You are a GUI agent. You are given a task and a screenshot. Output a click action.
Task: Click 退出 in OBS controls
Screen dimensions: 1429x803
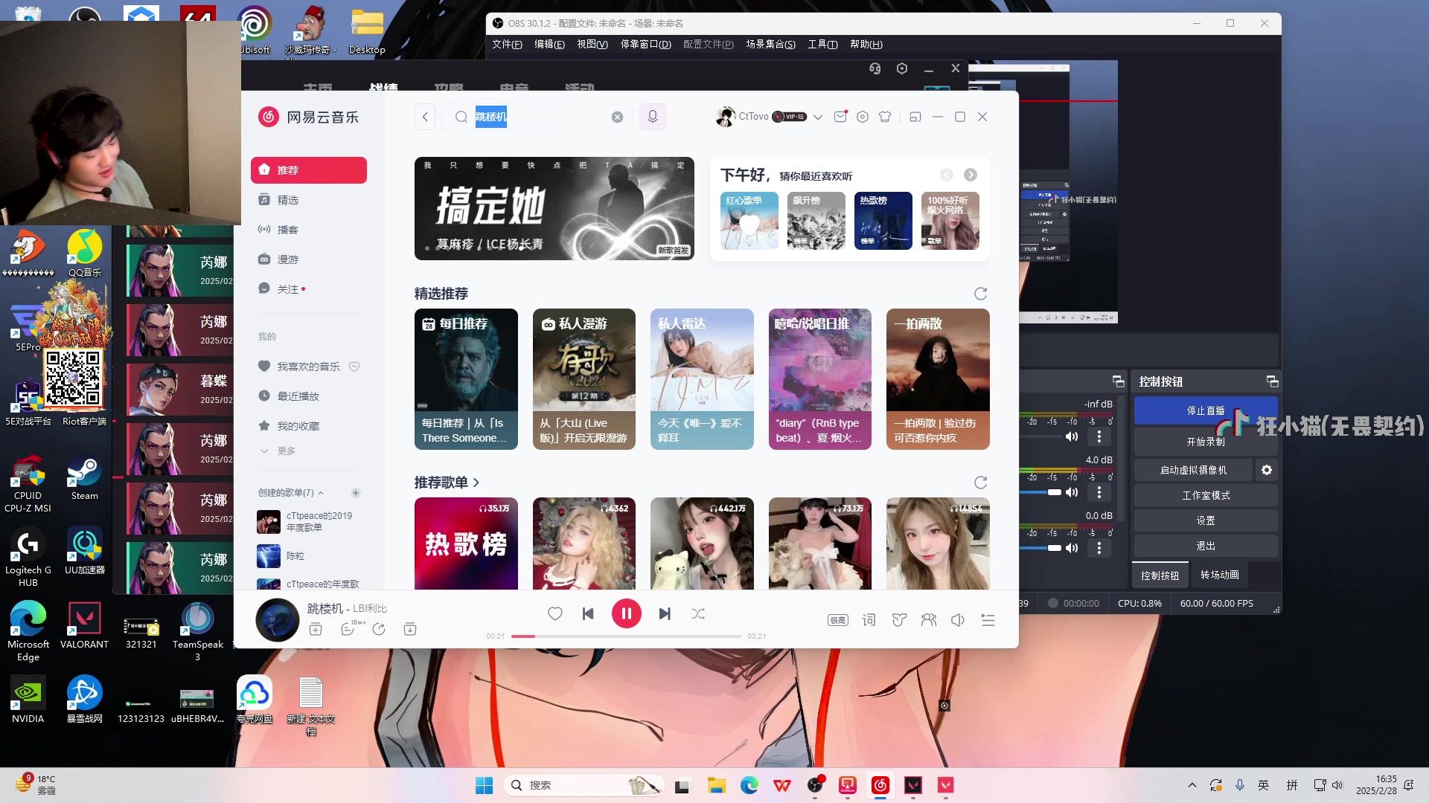(x=1206, y=546)
